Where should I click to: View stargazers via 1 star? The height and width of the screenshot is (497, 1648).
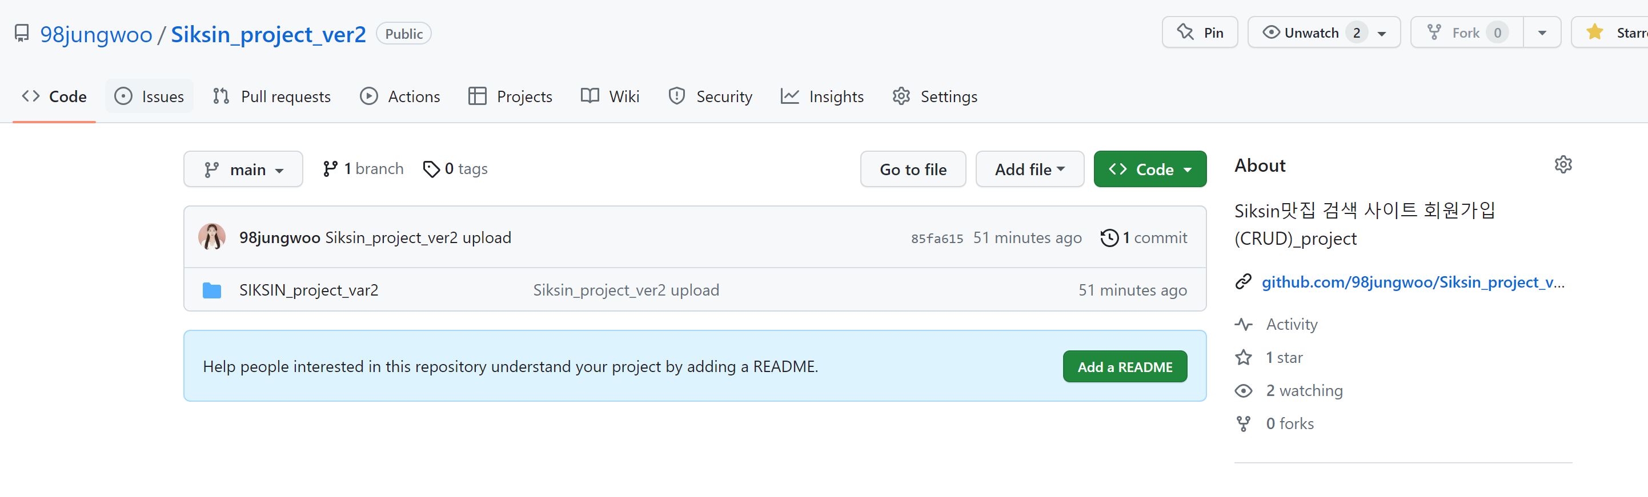tap(1284, 358)
